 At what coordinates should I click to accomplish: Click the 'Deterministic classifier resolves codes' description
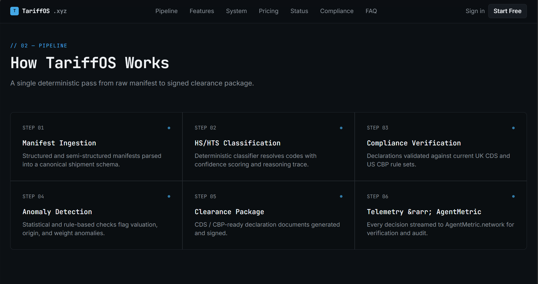click(256, 160)
